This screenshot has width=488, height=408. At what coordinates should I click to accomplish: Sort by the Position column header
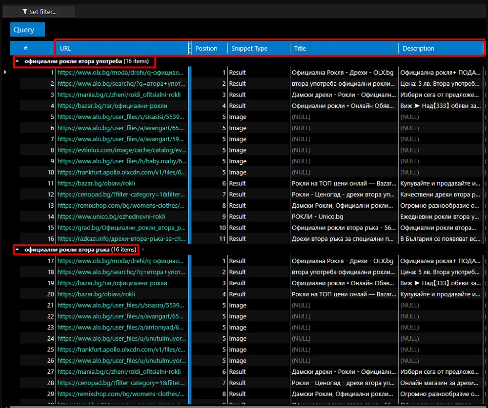[x=209, y=49]
